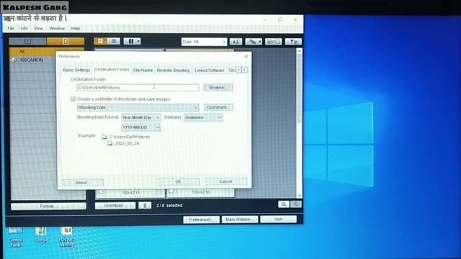
Task: Open the Shooting Date subfolder dropdown
Action: [138, 107]
